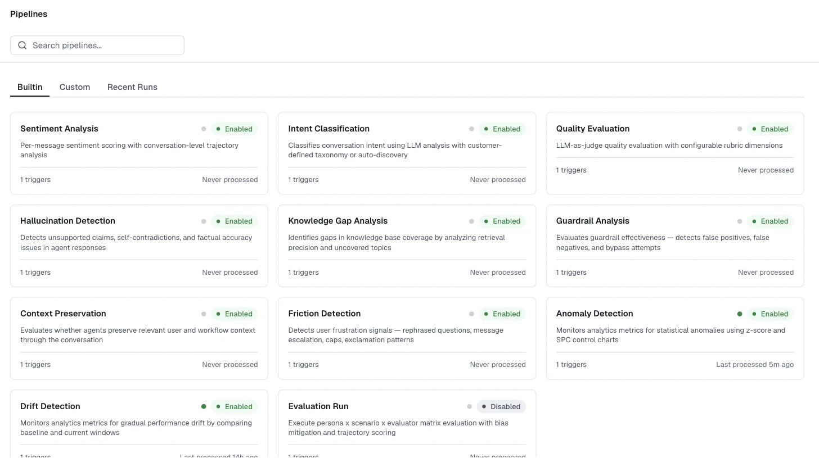Open the Sentiment Analysis pipeline title
Image resolution: width=819 pixels, height=458 pixels.
pos(59,129)
